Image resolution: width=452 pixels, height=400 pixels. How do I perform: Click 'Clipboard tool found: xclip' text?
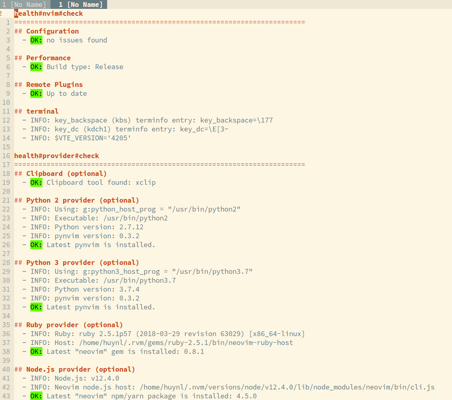[x=101, y=182]
